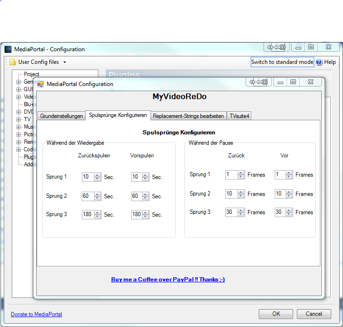Close the inner MediaPortal Configuration dialog
This screenshot has width=343, height=327.
[311, 82]
